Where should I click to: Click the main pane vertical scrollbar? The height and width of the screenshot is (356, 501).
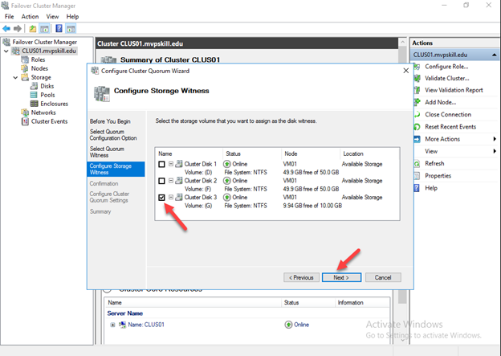(402, 192)
